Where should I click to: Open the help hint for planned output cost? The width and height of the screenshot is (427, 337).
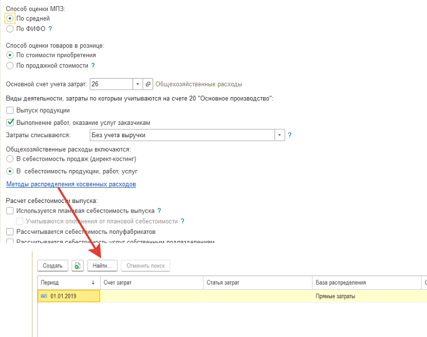tap(159, 211)
